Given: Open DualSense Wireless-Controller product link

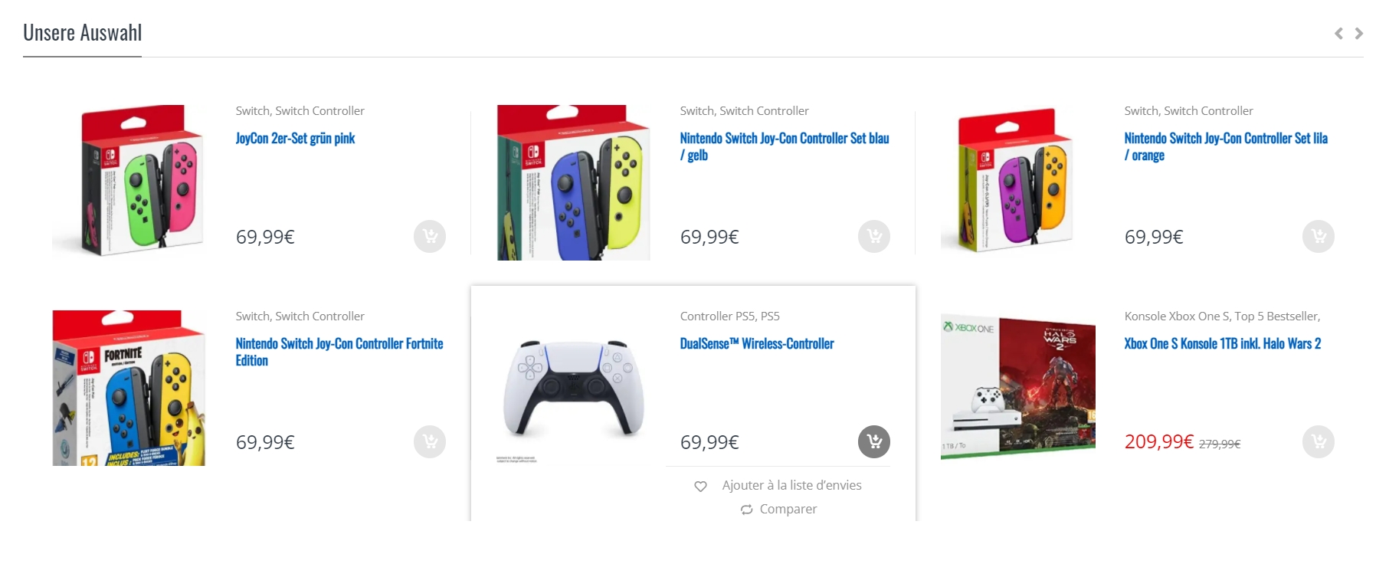Looking at the screenshot, I should pyautogui.click(x=757, y=344).
